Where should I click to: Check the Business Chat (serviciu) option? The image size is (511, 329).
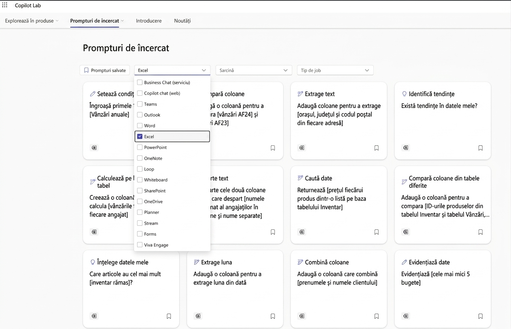tap(140, 83)
